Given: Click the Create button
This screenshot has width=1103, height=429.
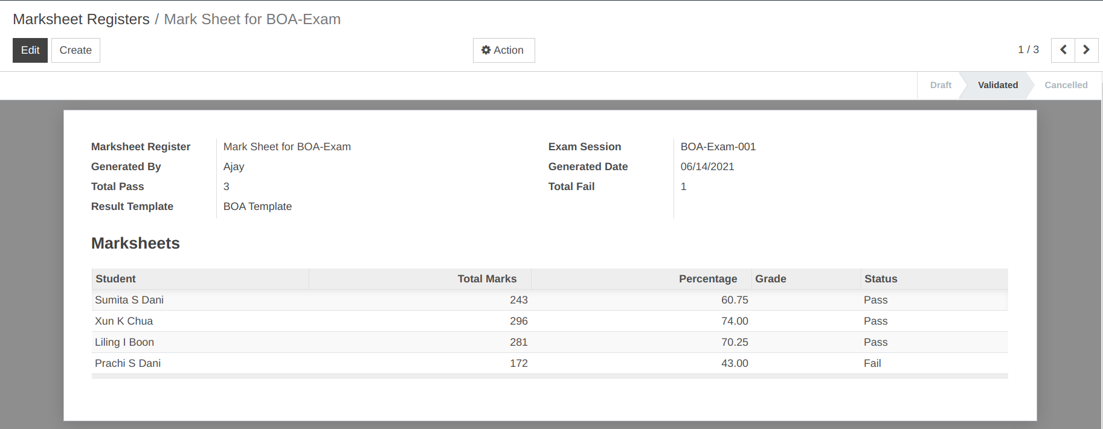Looking at the screenshot, I should click(76, 50).
